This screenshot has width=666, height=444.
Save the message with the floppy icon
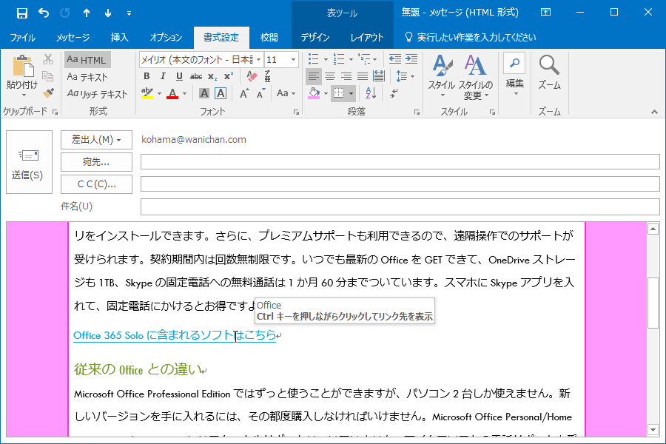(x=22, y=13)
